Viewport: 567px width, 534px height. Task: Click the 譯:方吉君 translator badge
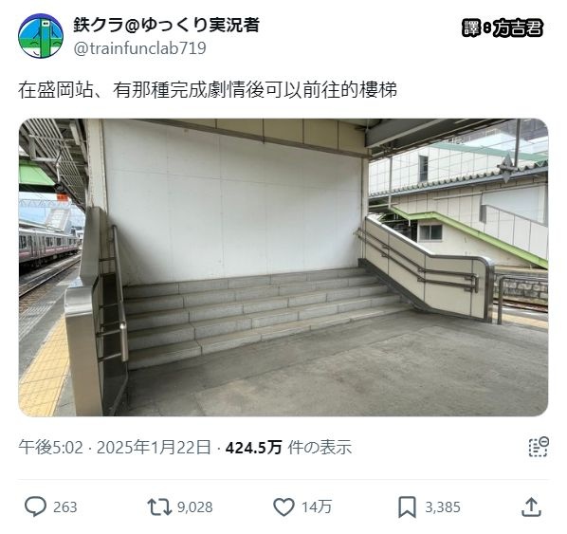(x=503, y=28)
